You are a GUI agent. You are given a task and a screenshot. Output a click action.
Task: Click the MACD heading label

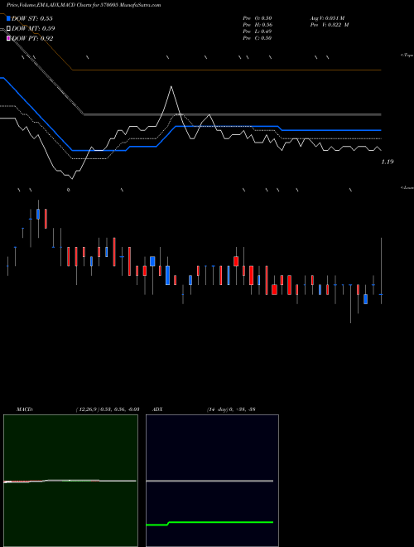tap(25, 409)
